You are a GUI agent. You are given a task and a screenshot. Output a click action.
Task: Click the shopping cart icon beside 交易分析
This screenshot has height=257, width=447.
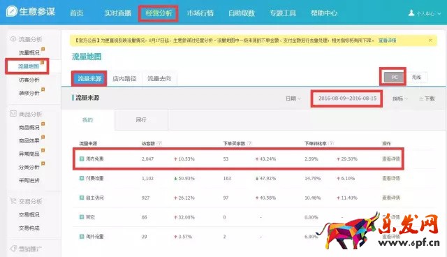13,201
